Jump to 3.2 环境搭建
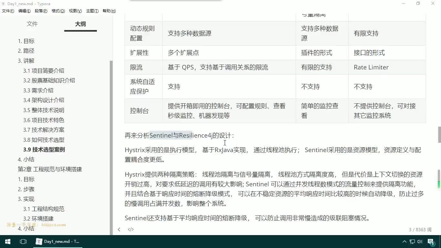The height and width of the screenshot is (248, 441). (38, 219)
